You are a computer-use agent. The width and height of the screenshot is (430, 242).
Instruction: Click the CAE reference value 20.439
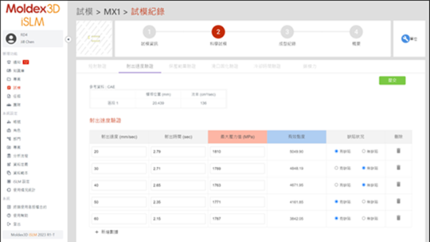coord(159,103)
